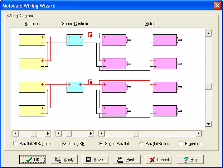Click the Batteries scrollbar thumb
Image resolution: width=223 pixels, height=168 pixels.
[34, 134]
